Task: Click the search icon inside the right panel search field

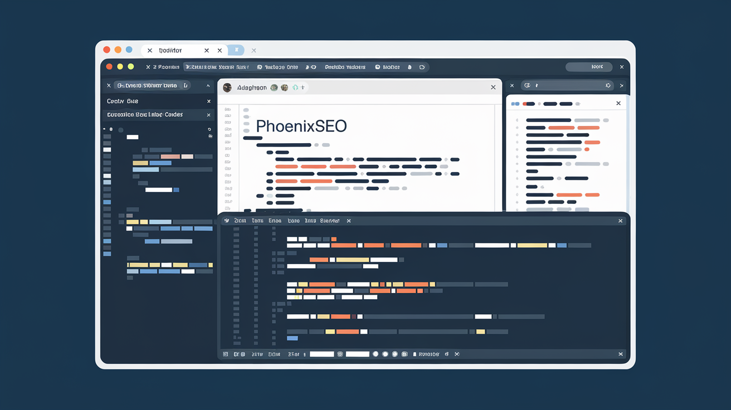Action: (x=528, y=86)
